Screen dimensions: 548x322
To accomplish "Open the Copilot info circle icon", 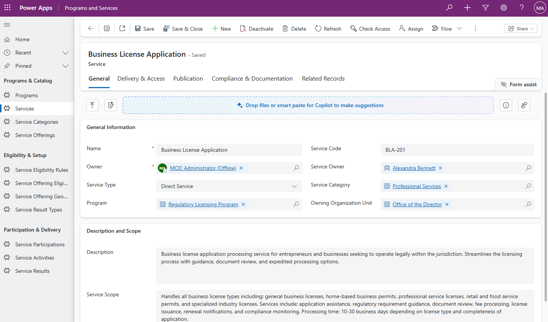I will pyautogui.click(x=506, y=105).
